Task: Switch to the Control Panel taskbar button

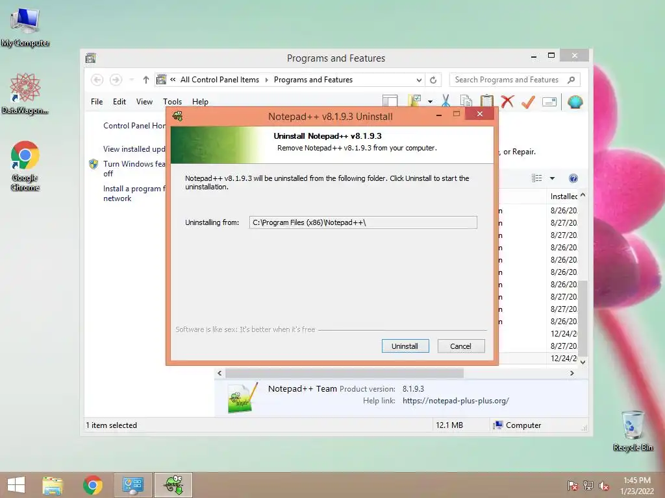Action: tap(132, 485)
